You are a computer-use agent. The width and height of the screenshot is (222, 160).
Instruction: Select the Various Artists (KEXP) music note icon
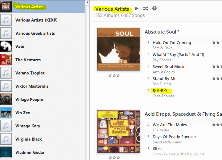coord(6,20)
